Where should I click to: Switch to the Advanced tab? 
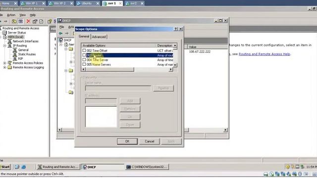click(x=99, y=37)
